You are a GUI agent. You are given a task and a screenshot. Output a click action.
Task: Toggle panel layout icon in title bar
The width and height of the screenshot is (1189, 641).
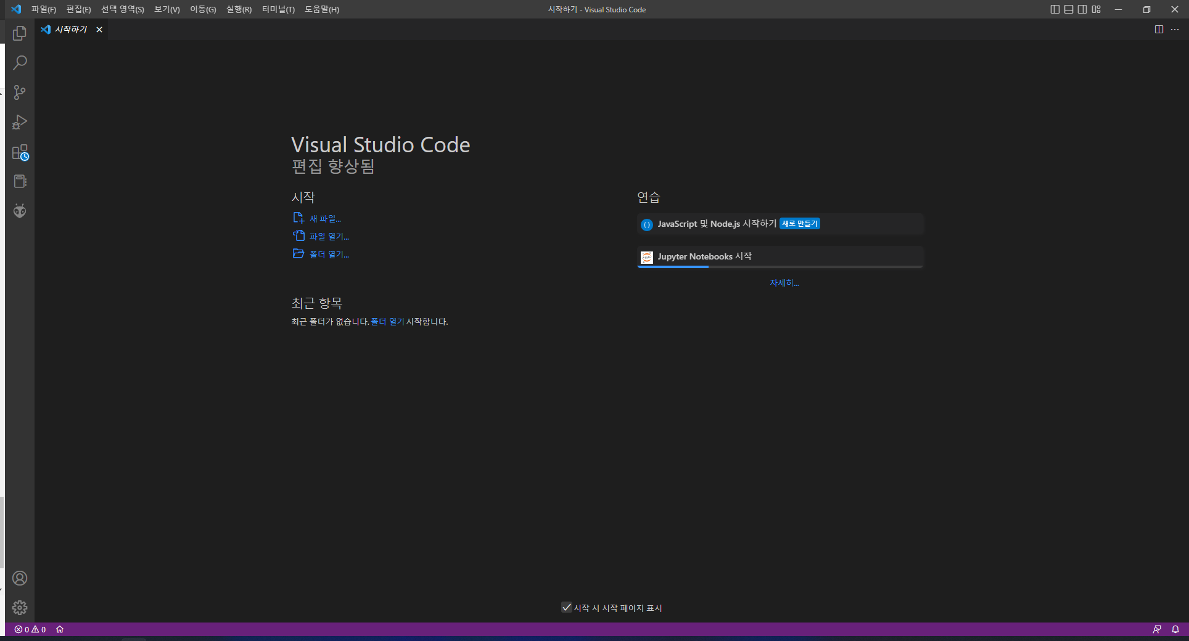pyautogui.click(x=1069, y=9)
